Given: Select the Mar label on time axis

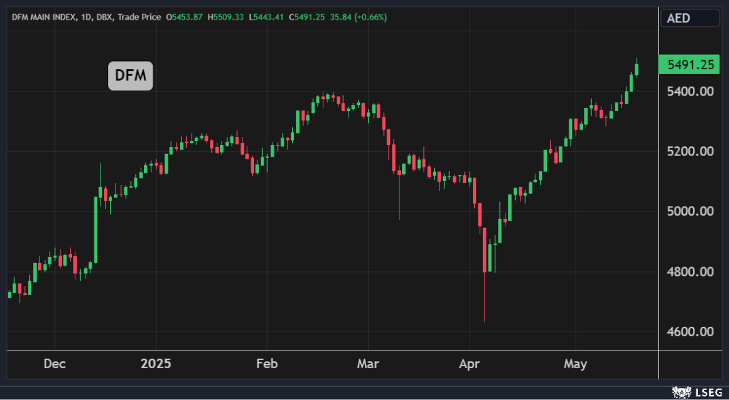Looking at the screenshot, I should click(x=368, y=364).
